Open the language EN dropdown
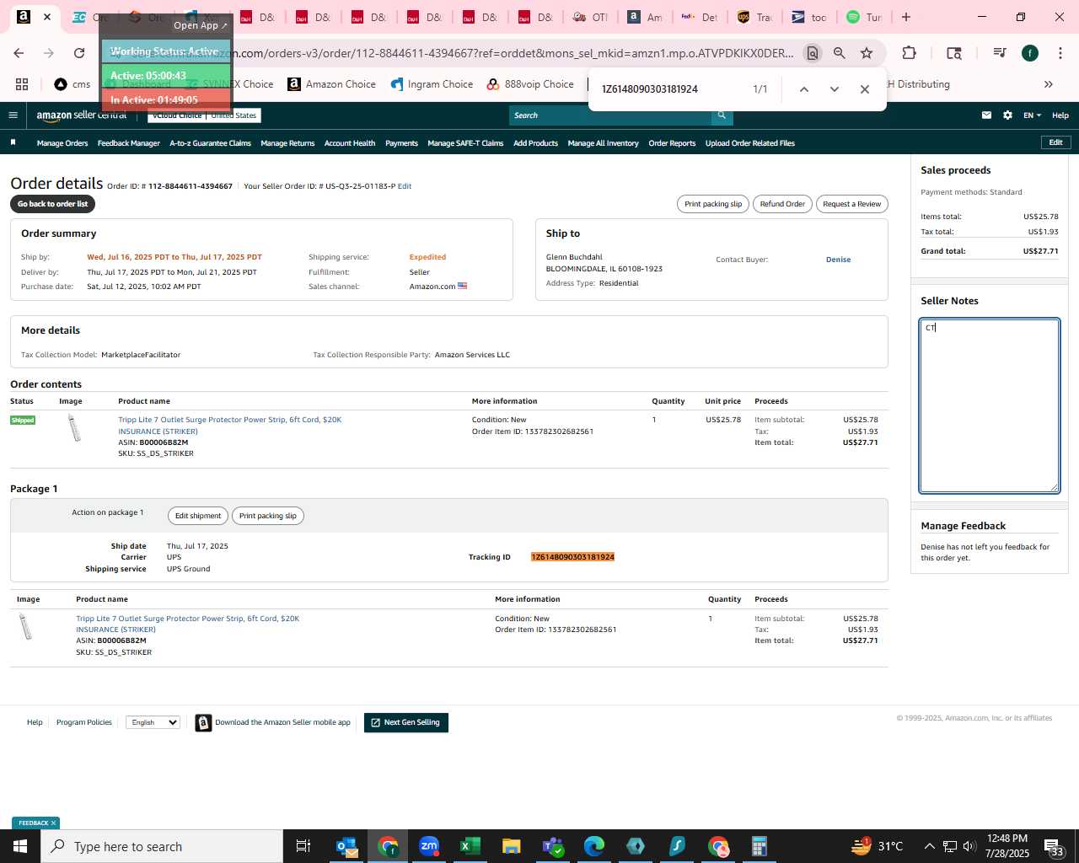 (1033, 115)
